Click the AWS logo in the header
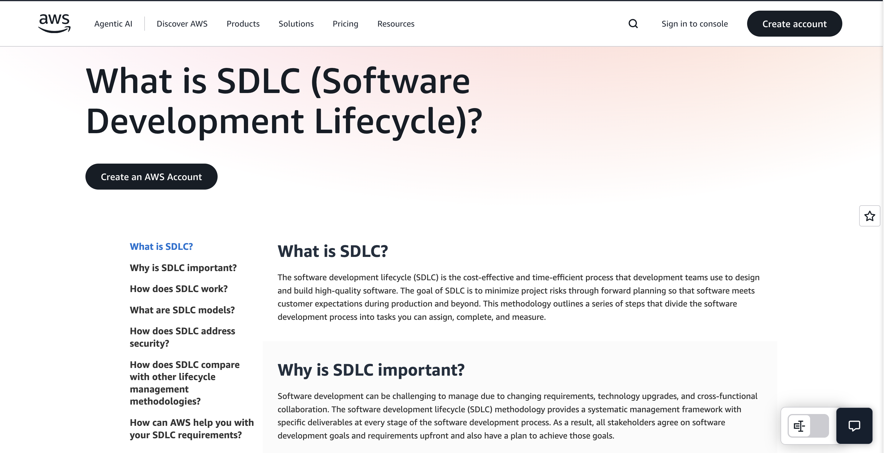Screen dimensions: 884x453 point(54,23)
